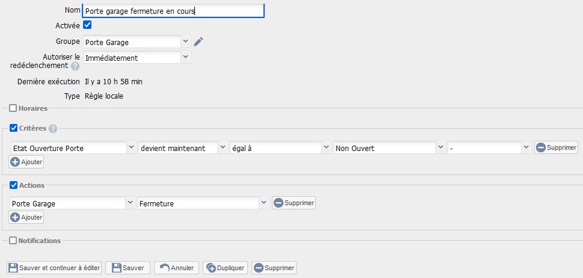Delete the Porte Garage action row
The height and width of the screenshot is (278, 583).
[x=294, y=203]
